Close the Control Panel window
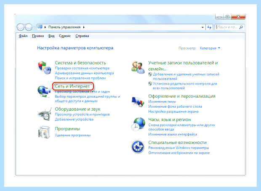Viewport: 261px width, 191px height. coord(238,17)
